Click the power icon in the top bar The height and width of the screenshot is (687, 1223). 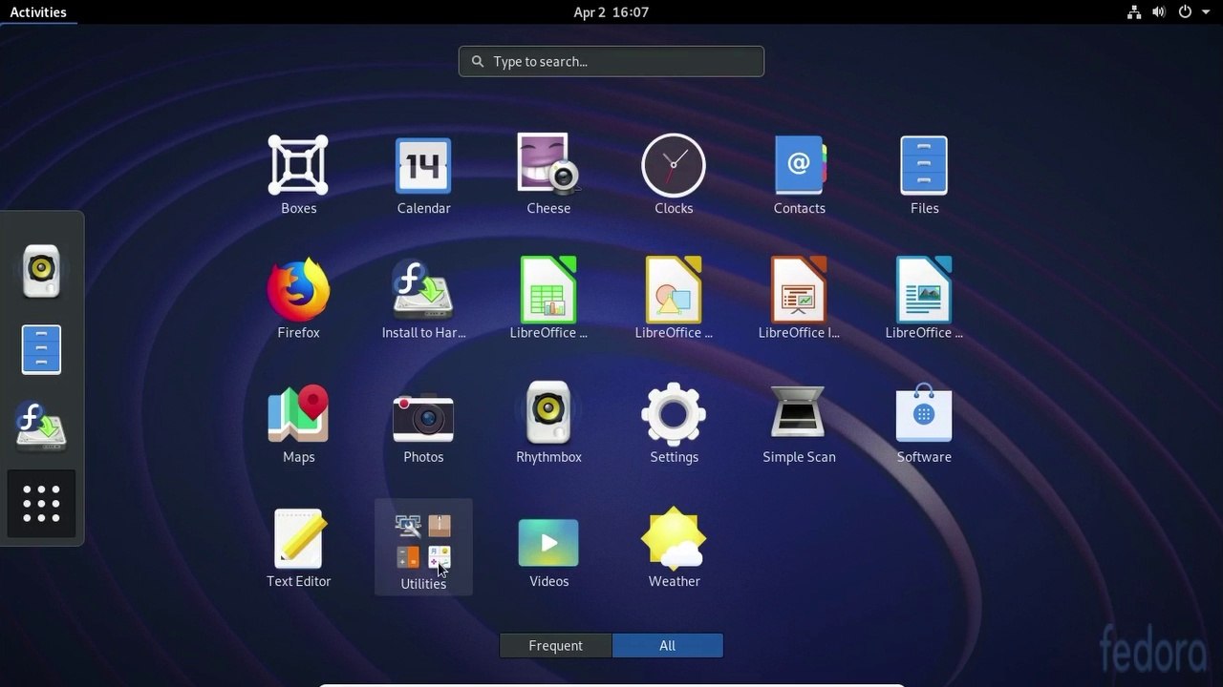(1185, 12)
